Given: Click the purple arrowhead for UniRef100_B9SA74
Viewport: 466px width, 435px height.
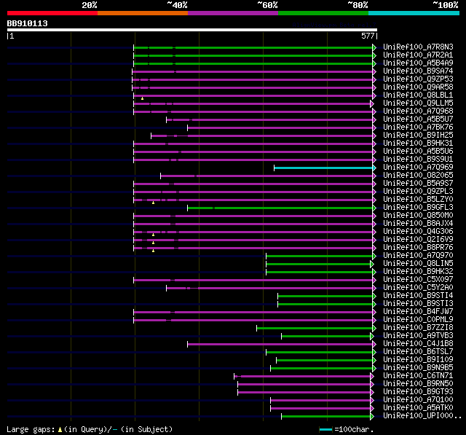Looking at the screenshot, I should pyautogui.click(x=374, y=71).
